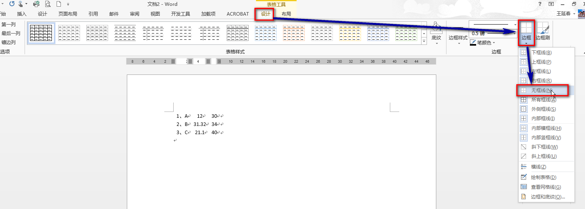Select the black plain grid table style
Viewport: 585px width, 209px height.
click(x=41, y=33)
